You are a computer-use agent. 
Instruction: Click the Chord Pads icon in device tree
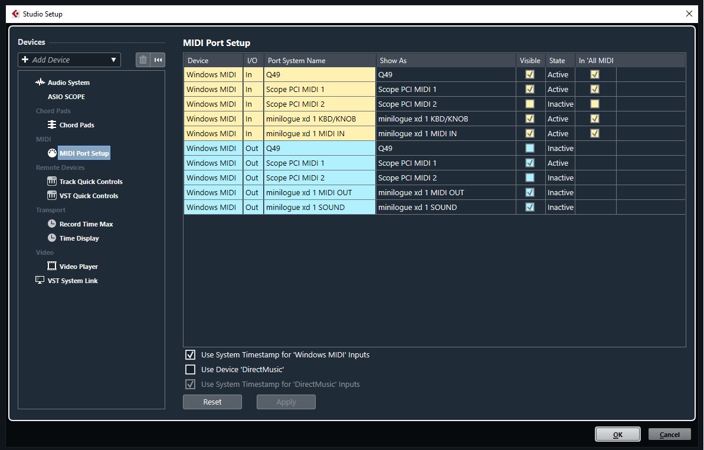52,124
